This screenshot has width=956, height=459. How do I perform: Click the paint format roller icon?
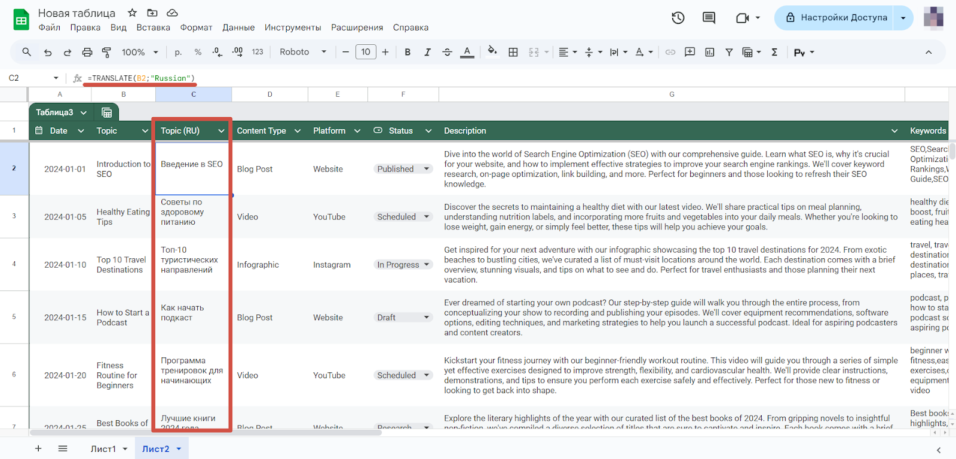click(106, 52)
